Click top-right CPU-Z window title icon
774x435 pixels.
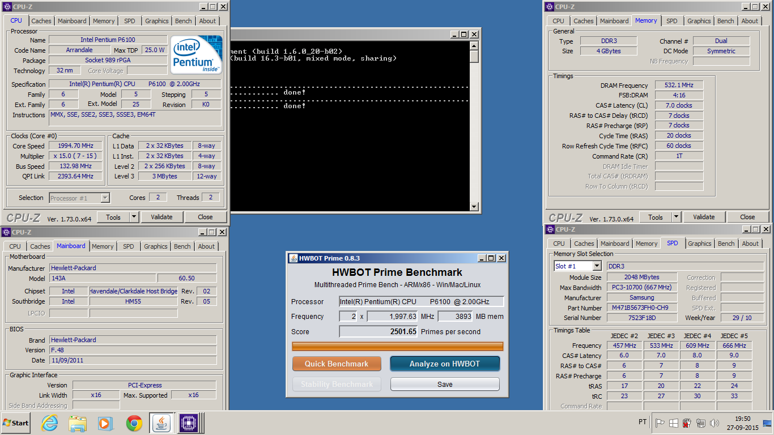549,7
